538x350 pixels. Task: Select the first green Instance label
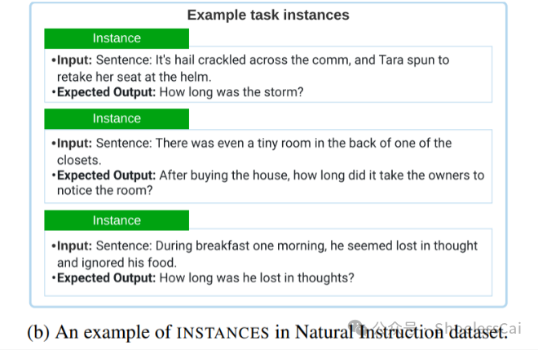[117, 38]
